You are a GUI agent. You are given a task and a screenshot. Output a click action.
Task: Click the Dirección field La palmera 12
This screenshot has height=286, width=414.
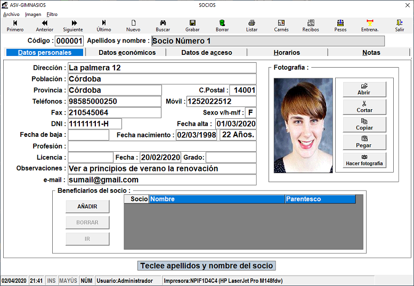(x=162, y=68)
